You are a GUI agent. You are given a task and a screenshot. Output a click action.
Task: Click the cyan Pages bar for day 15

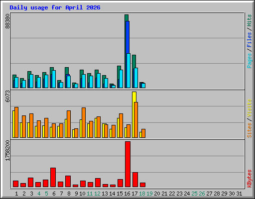121,79
